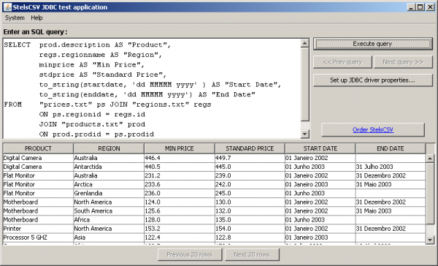Click the Prev query button
The width and height of the screenshot is (438, 266).
[342, 62]
